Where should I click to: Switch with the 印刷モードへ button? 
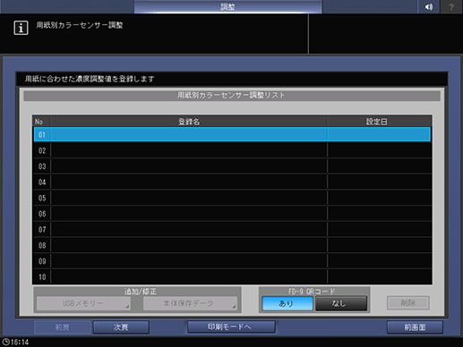[231, 327]
